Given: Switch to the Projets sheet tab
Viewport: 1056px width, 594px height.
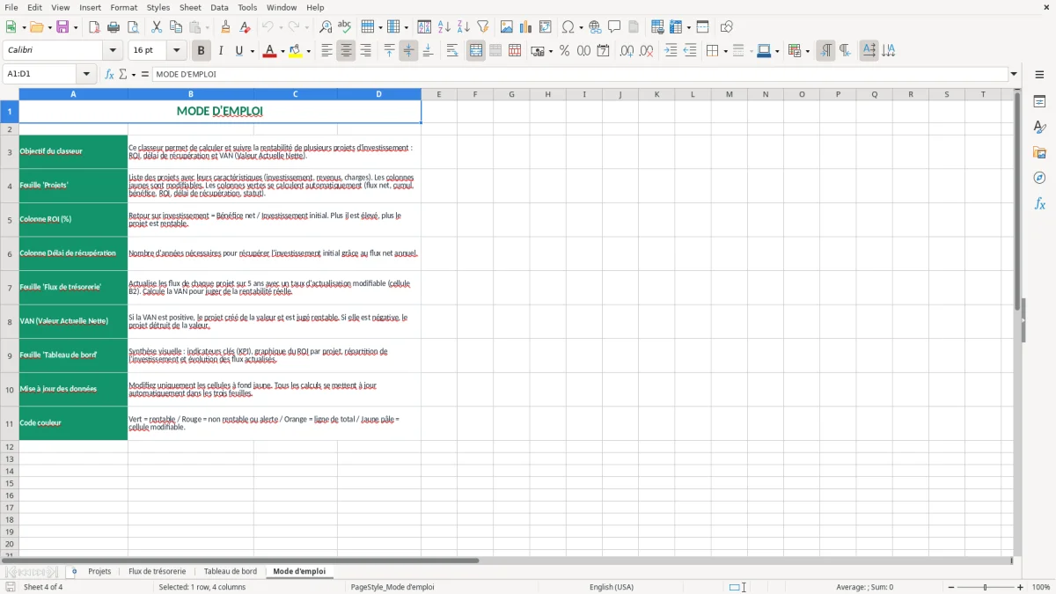Looking at the screenshot, I should click(x=99, y=571).
